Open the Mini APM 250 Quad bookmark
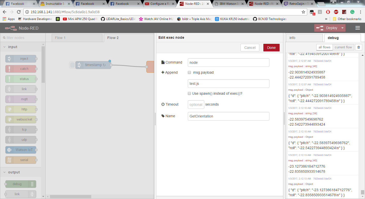 pos(80,19)
